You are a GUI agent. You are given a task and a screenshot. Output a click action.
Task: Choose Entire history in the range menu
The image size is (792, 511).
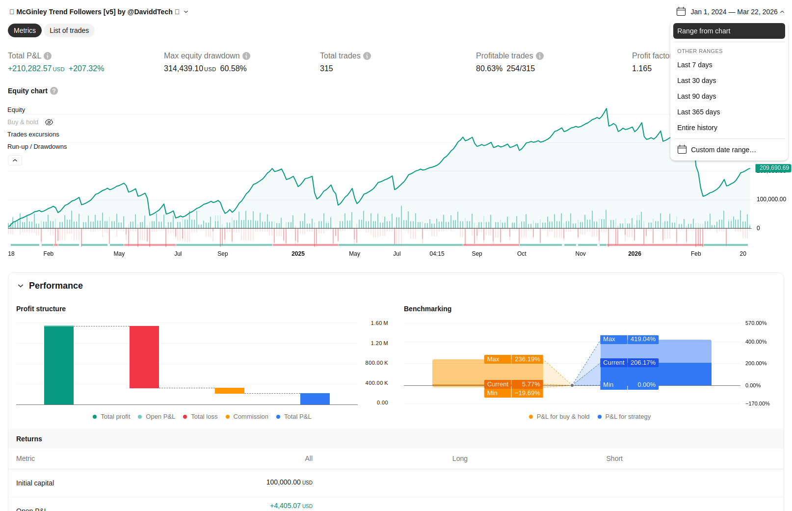tap(697, 128)
